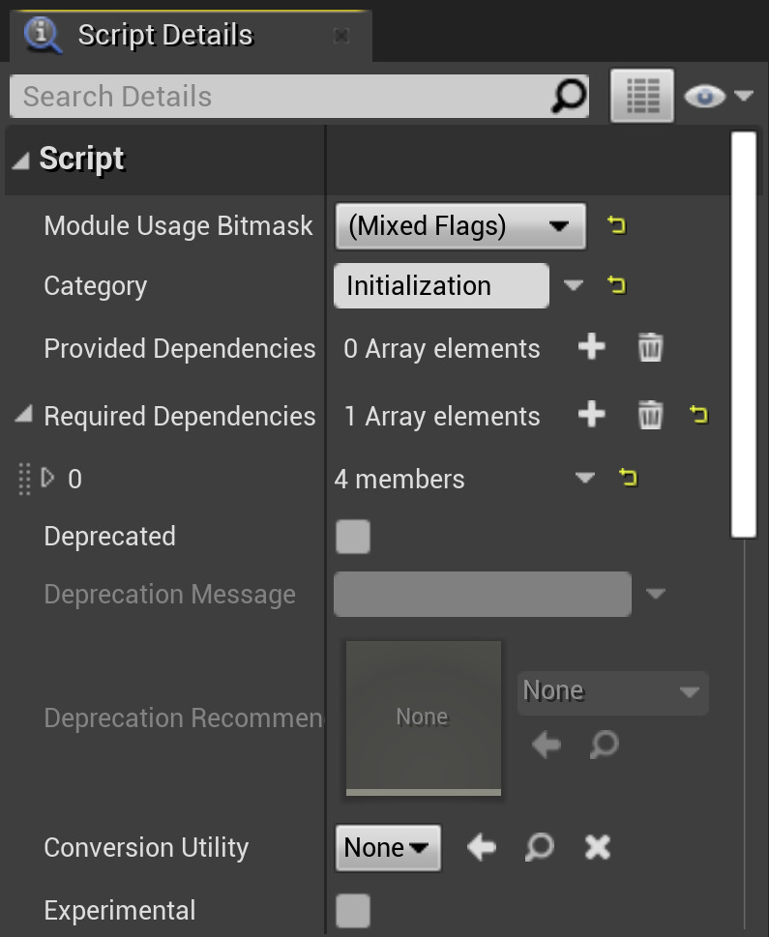Click the Search Details input field
Viewport: 769px width, 937px height.
281,97
